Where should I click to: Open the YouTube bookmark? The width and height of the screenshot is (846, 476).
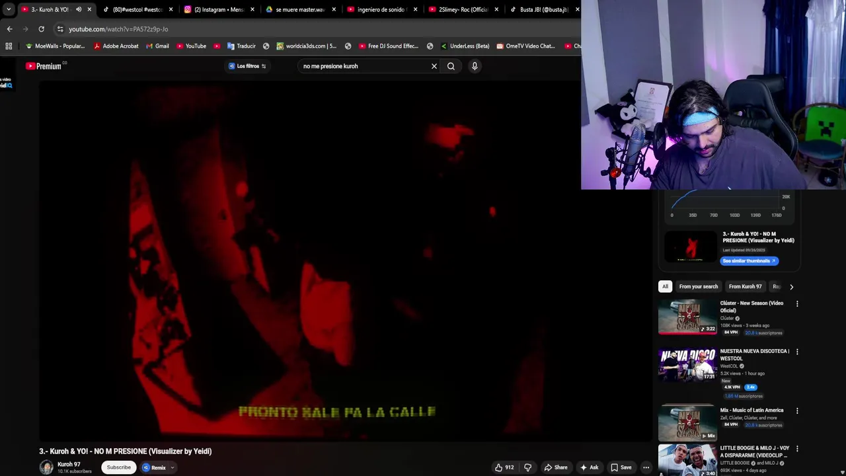coord(191,46)
